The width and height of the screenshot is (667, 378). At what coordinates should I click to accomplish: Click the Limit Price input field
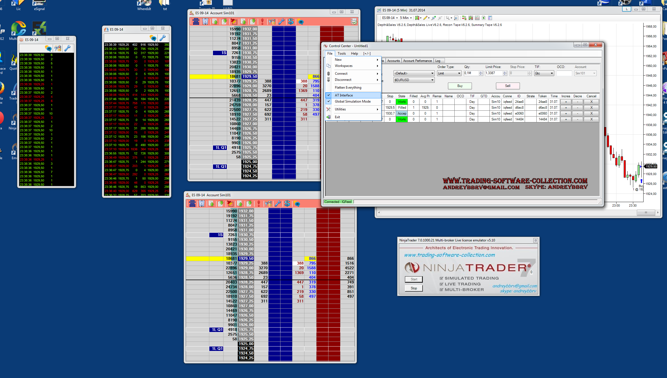pyautogui.click(x=493, y=73)
